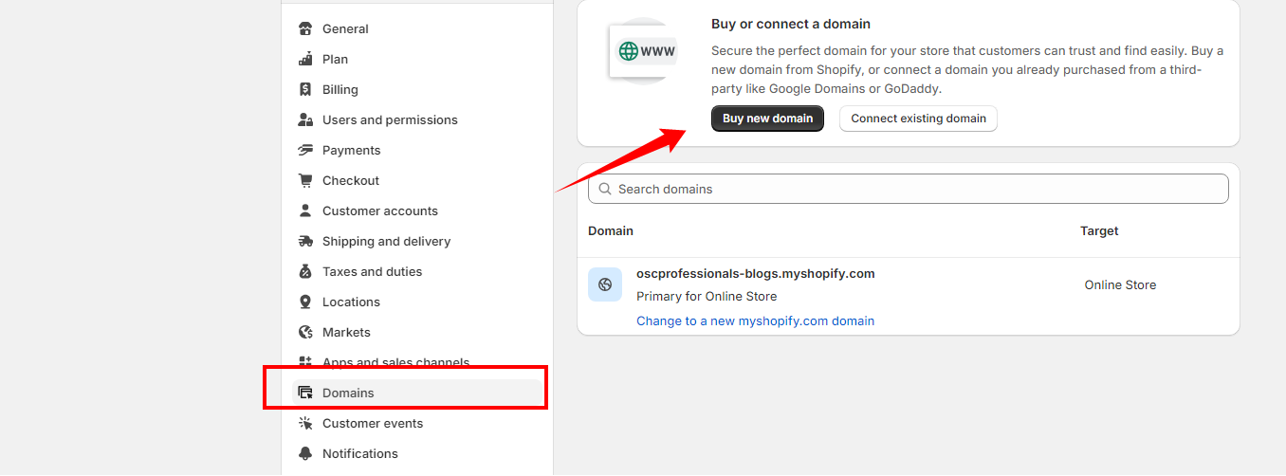Open Customer events settings
The height and width of the screenshot is (476, 1286).
tap(373, 423)
